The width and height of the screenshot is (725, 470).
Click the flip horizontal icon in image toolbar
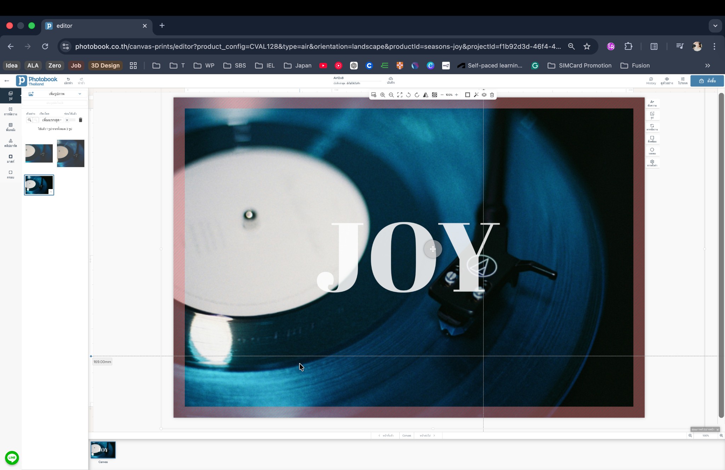click(x=426, y=95)
